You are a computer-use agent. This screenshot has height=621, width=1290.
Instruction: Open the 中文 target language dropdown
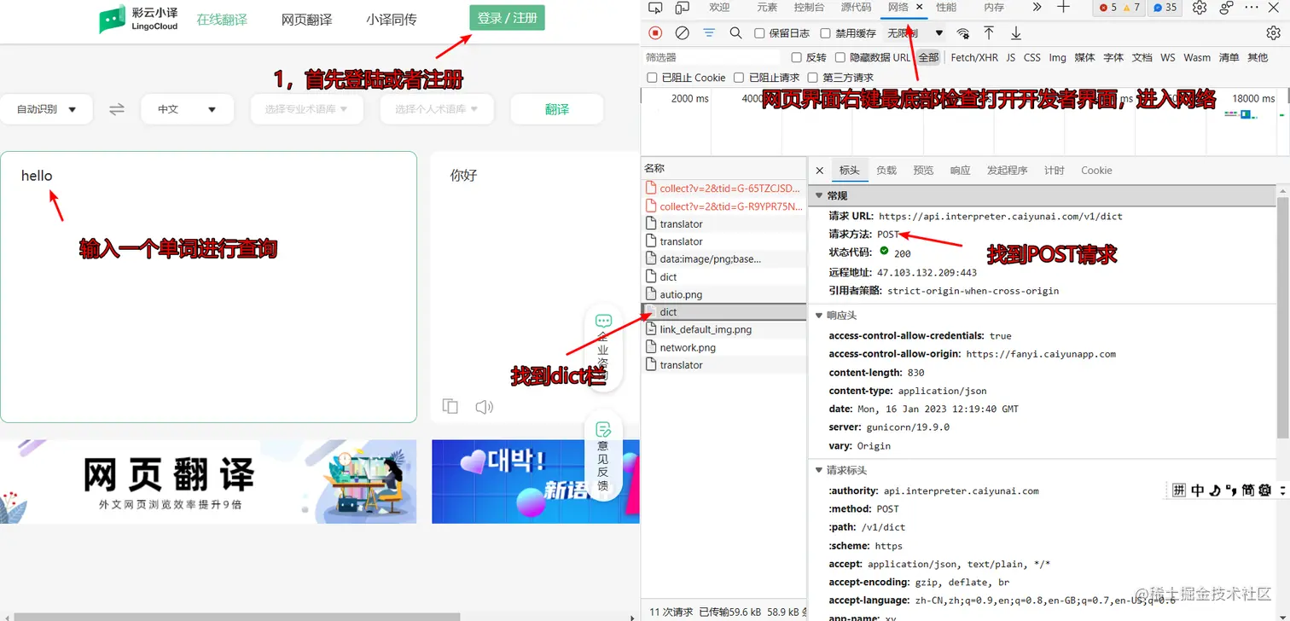coord(188,109)
